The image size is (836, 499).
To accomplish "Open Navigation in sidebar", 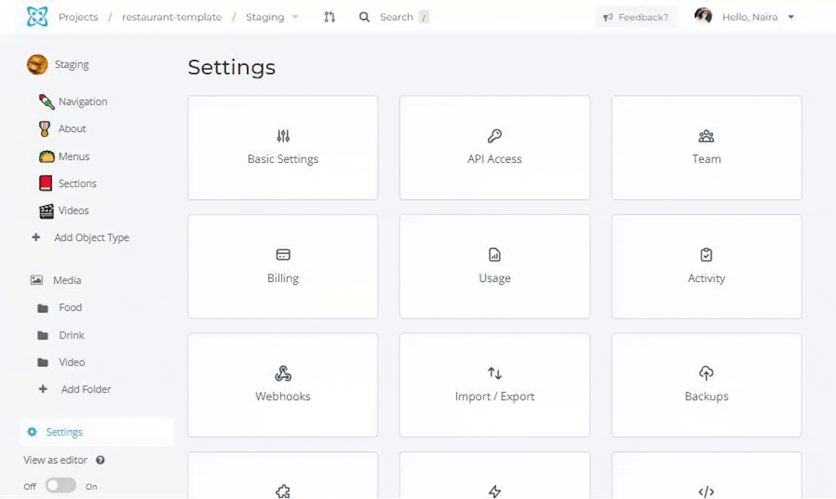I will click(x=83, y=101).
